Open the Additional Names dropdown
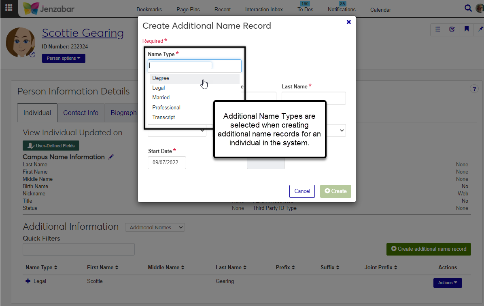484x306 pixels. pyautogui.click(x=155, y=228)
